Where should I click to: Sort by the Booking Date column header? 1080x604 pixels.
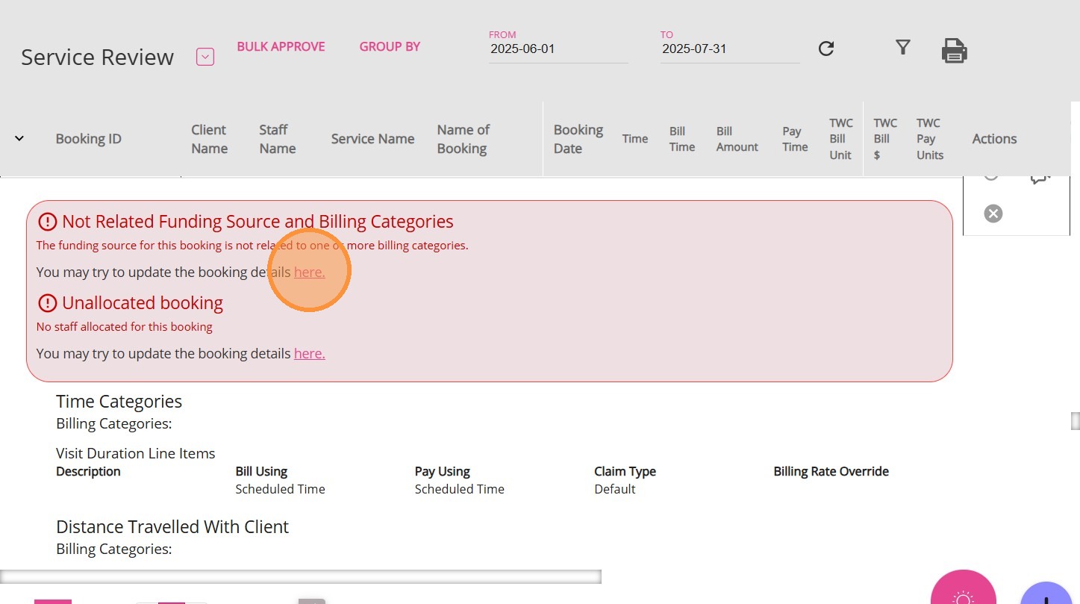point(578,139)
